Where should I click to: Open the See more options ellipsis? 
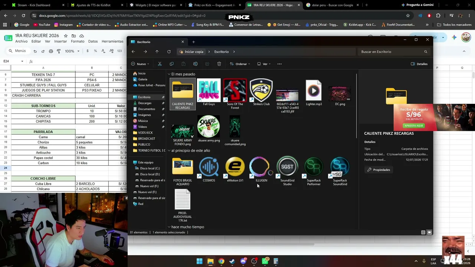[279, 64]
